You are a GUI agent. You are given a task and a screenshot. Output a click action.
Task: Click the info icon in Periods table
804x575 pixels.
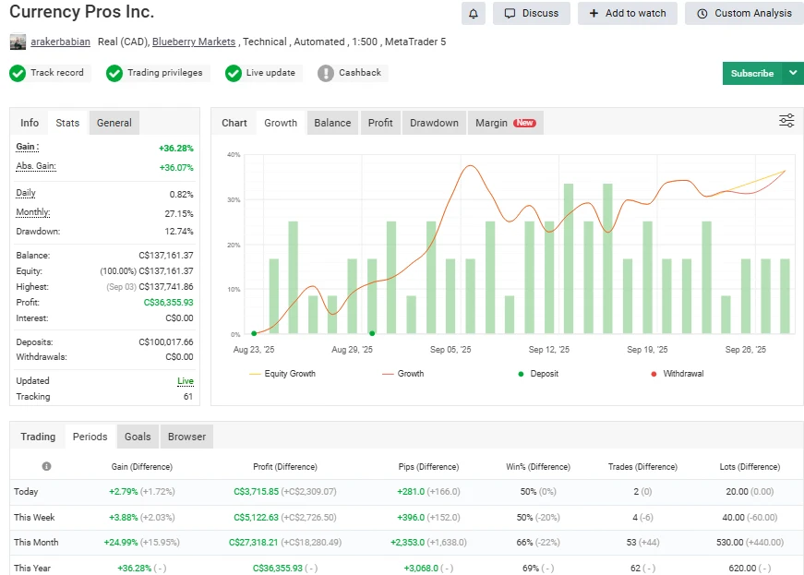coord(46,466)
